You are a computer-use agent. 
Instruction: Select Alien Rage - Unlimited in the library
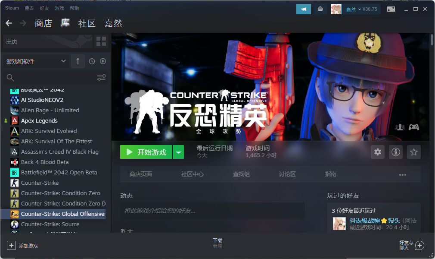[50, 110]
